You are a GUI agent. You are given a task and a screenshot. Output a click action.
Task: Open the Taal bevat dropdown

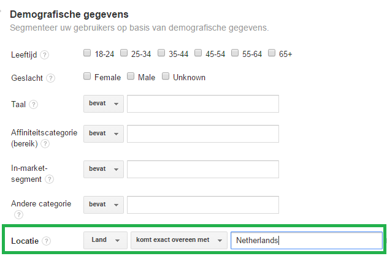click(104, 104)
